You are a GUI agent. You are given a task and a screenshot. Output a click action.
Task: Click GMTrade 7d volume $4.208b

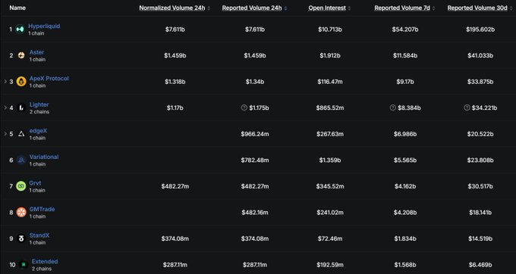tap(404, 212)
